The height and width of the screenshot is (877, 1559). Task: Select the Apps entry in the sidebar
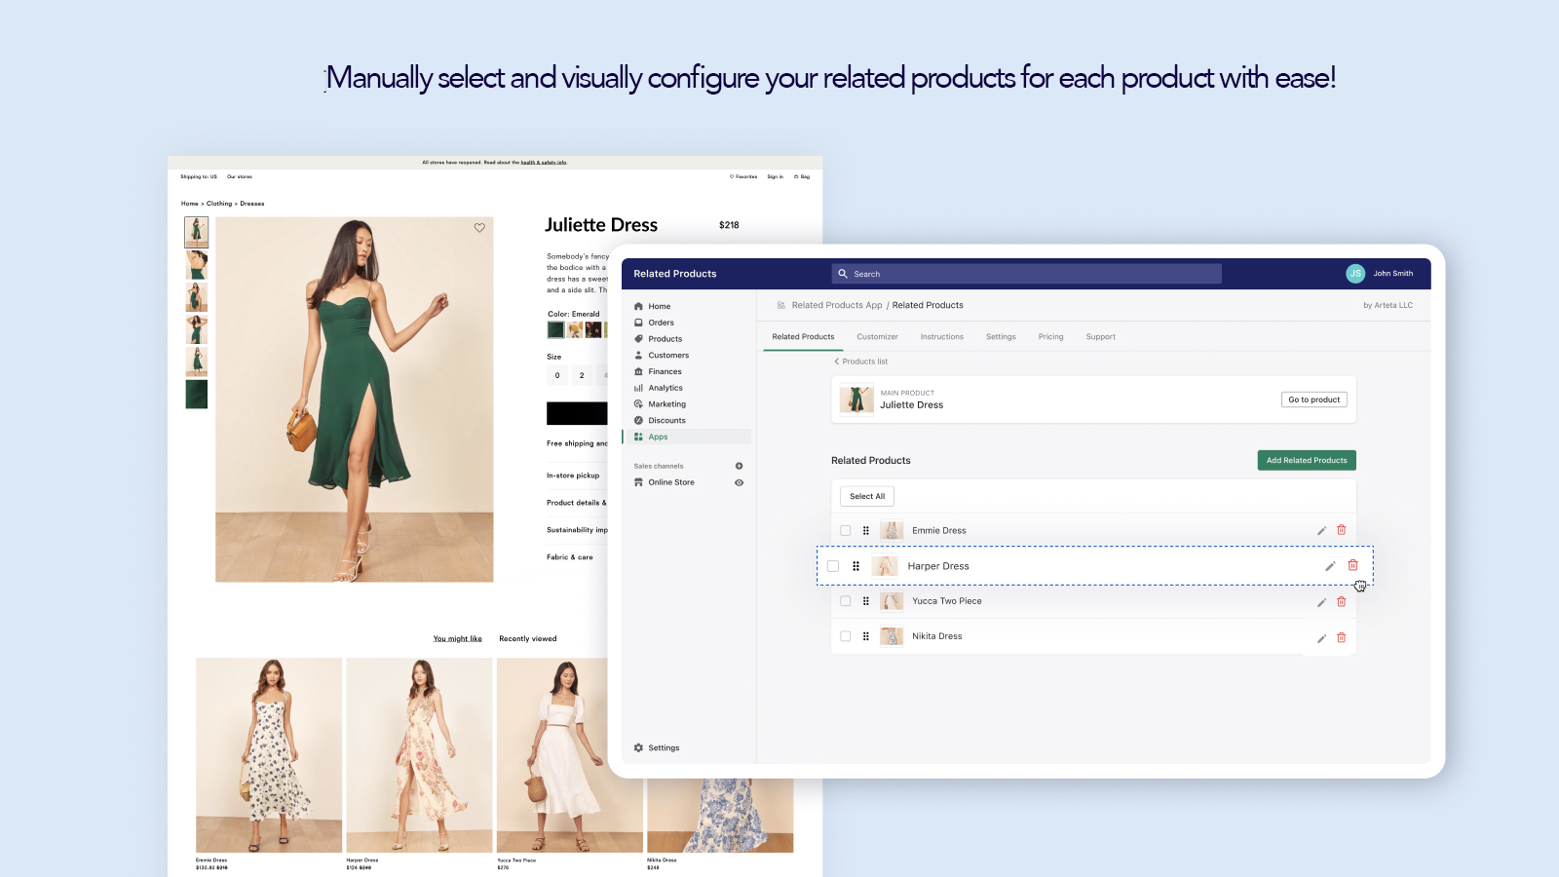click(658, 437)
